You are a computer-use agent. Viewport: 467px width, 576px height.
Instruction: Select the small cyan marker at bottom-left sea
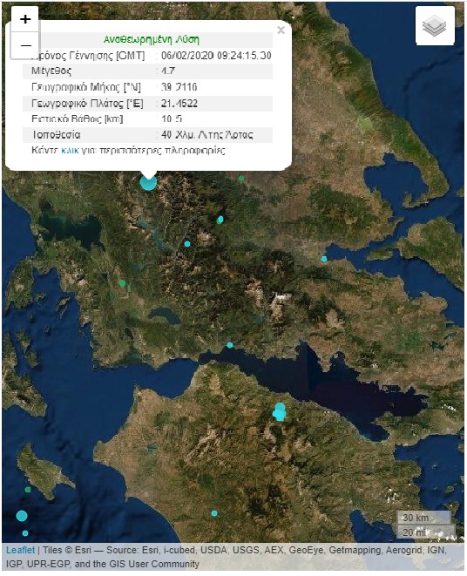(25, 533)
